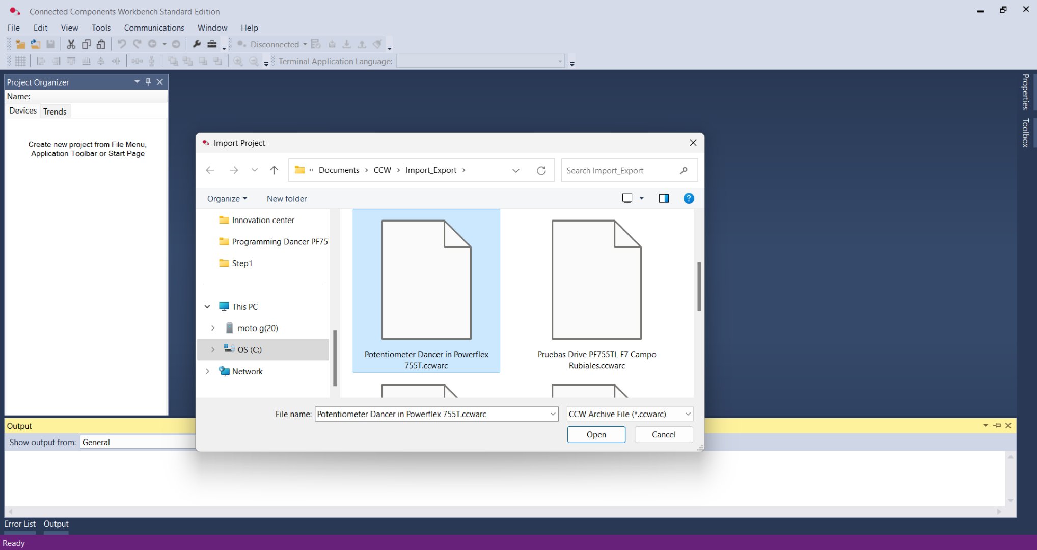The image size is (1037, 550).
Task: Select Pruebas Drive PF755TL F7 Campo Rubiales file
Action: [596, 291]
